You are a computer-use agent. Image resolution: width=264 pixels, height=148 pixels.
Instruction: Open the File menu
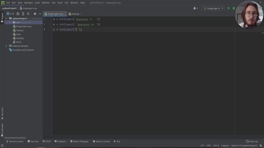point(8,3)
